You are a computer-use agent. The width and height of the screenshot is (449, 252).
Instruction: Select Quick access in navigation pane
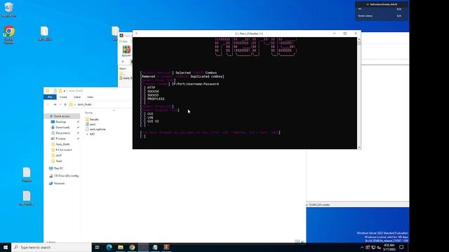[x=62, y=116]
